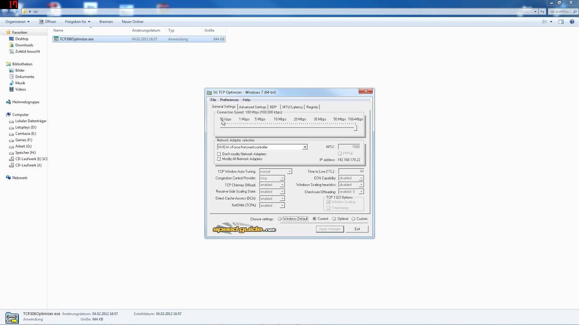Viewport: 579px width, 325px height.
Task: Switch to Advanced Settings tab
Action: [252, 107]
